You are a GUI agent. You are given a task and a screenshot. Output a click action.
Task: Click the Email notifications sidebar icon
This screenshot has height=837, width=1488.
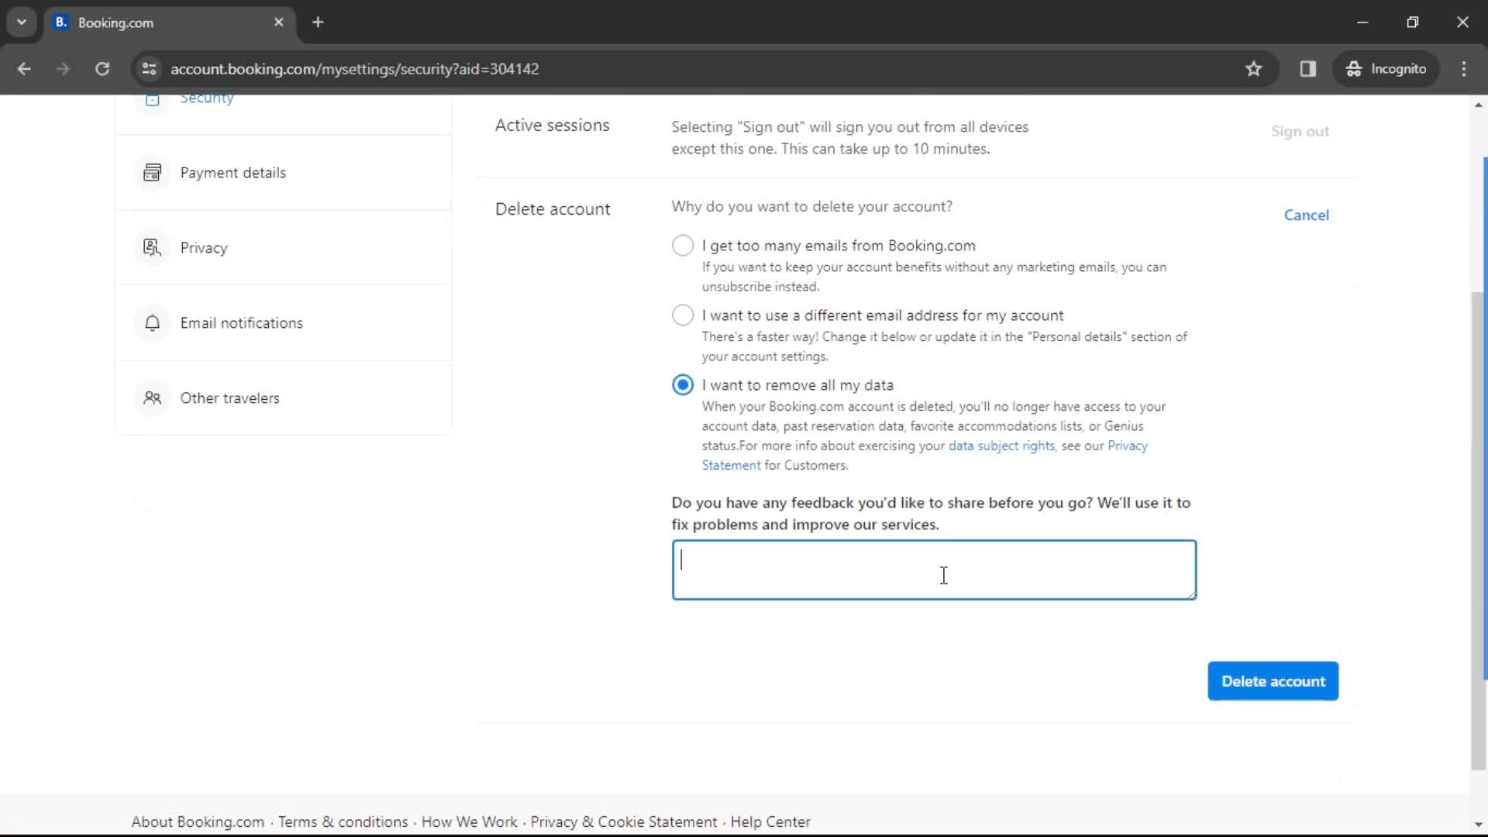[x=151, y=323]
